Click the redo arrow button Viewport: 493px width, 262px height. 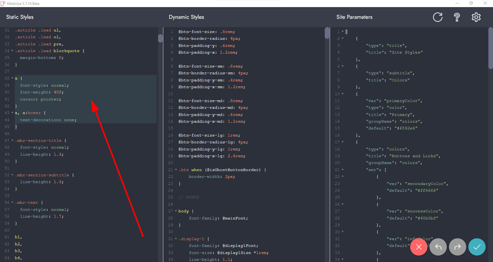(x=457, y=247)
